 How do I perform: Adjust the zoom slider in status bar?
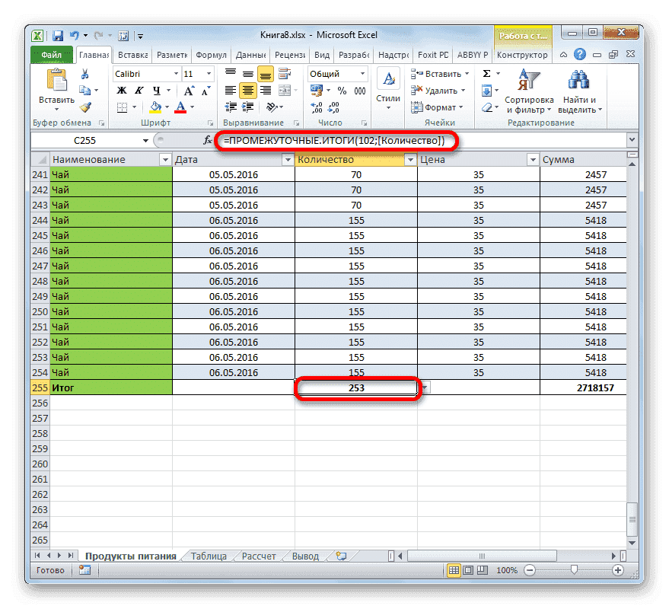[572, 570]
